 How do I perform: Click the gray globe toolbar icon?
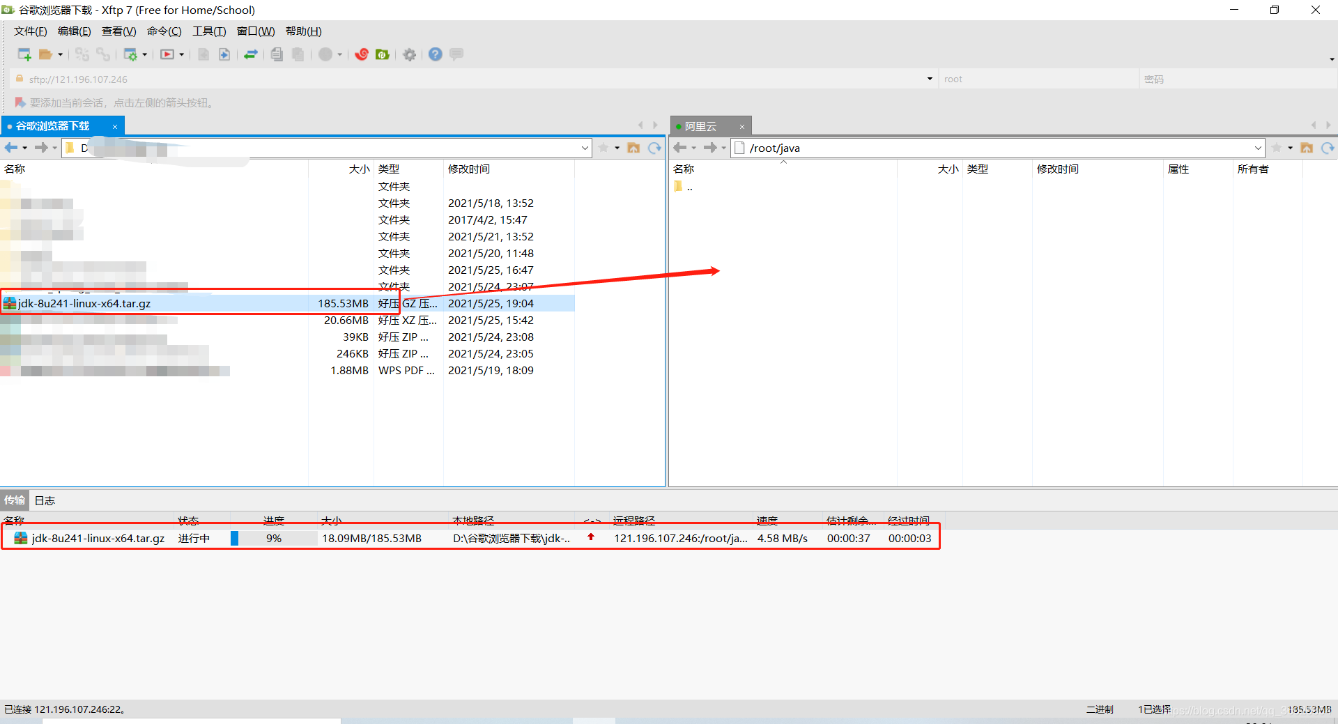point(325,54)
